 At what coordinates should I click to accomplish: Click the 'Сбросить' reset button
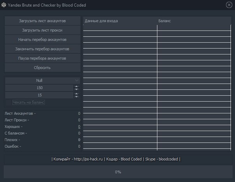42,68
